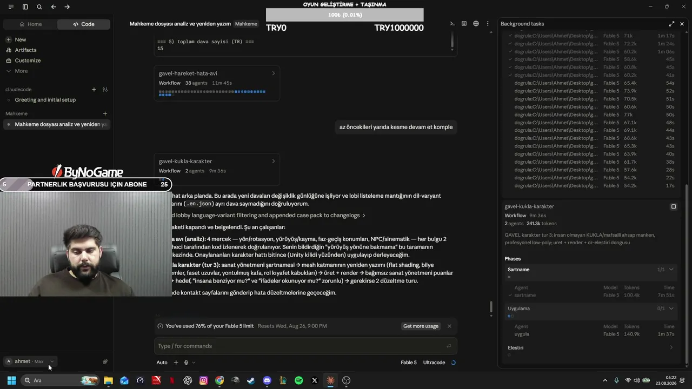Switch to the Code tab
This screenshot has width=692, height=389.
point(84,24)
